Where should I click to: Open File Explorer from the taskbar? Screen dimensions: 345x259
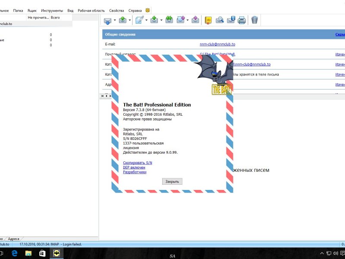coord(28,253)
